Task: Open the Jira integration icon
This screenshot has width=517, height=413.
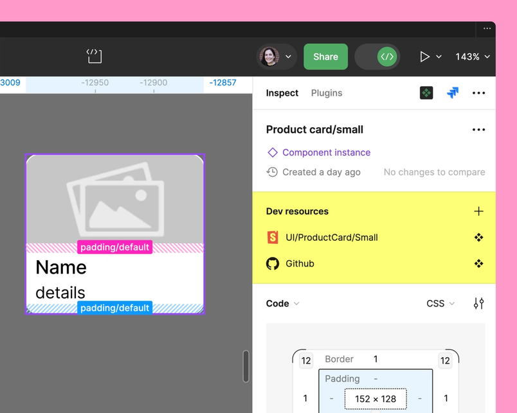Action: point(453,92)
